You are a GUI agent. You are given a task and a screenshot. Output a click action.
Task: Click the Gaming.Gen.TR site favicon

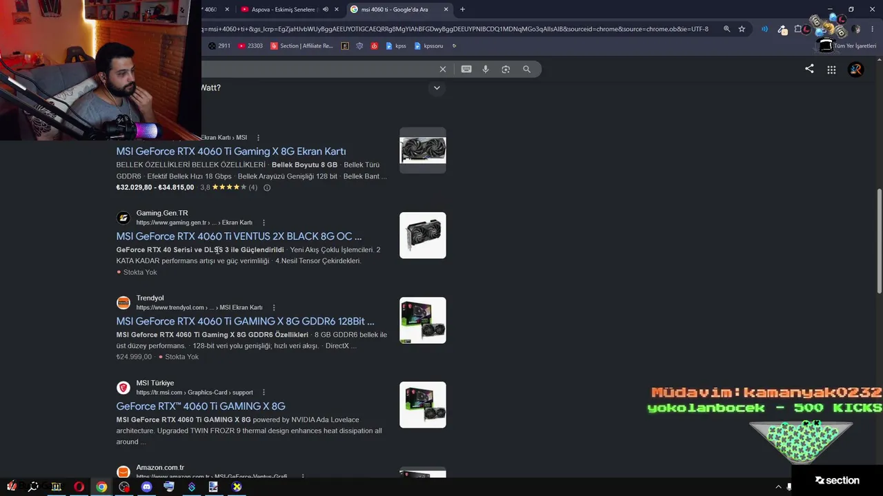(x=123, y=218)
